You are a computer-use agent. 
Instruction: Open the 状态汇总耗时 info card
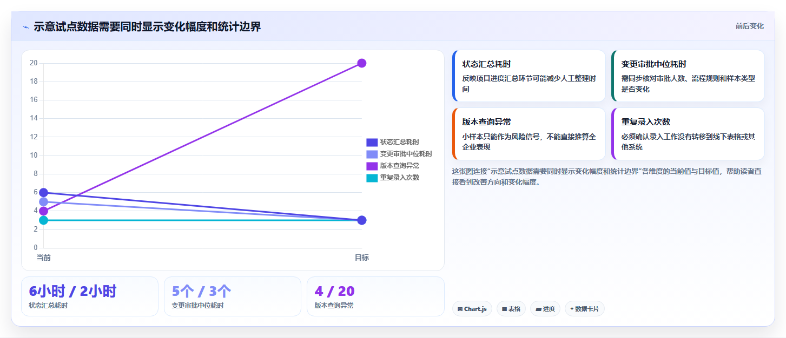[529, 76]
